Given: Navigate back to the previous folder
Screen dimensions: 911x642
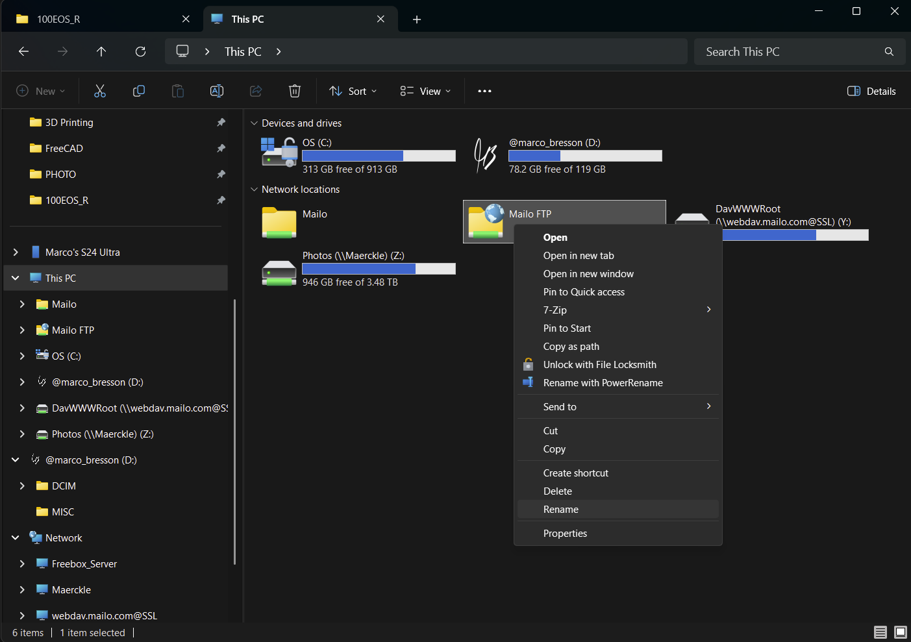Looking at the screenshot, I should tap(24, 51).
